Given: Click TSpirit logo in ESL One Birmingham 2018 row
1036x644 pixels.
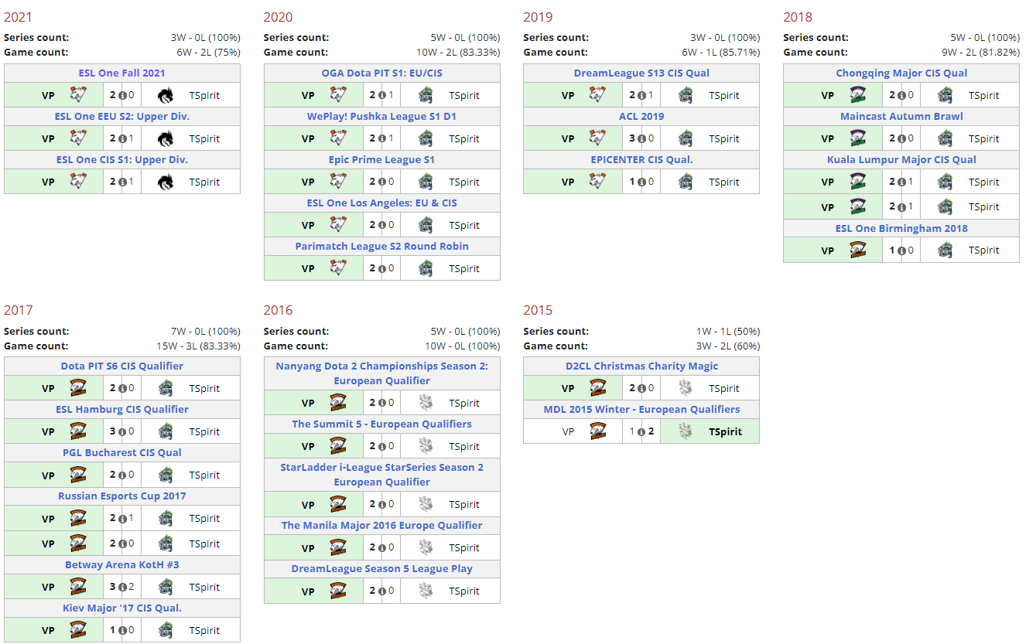Looking at the screenshot, I should [x=945, y=250].
